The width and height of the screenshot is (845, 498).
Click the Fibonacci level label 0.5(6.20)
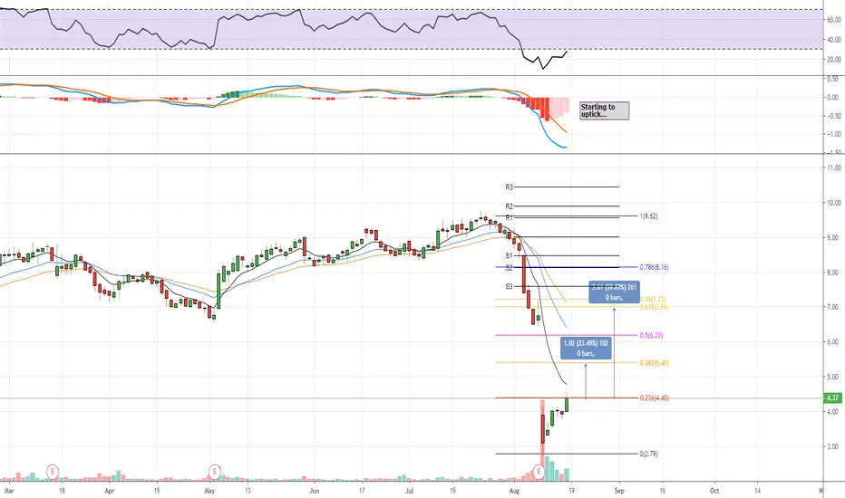tap(651, 335)
